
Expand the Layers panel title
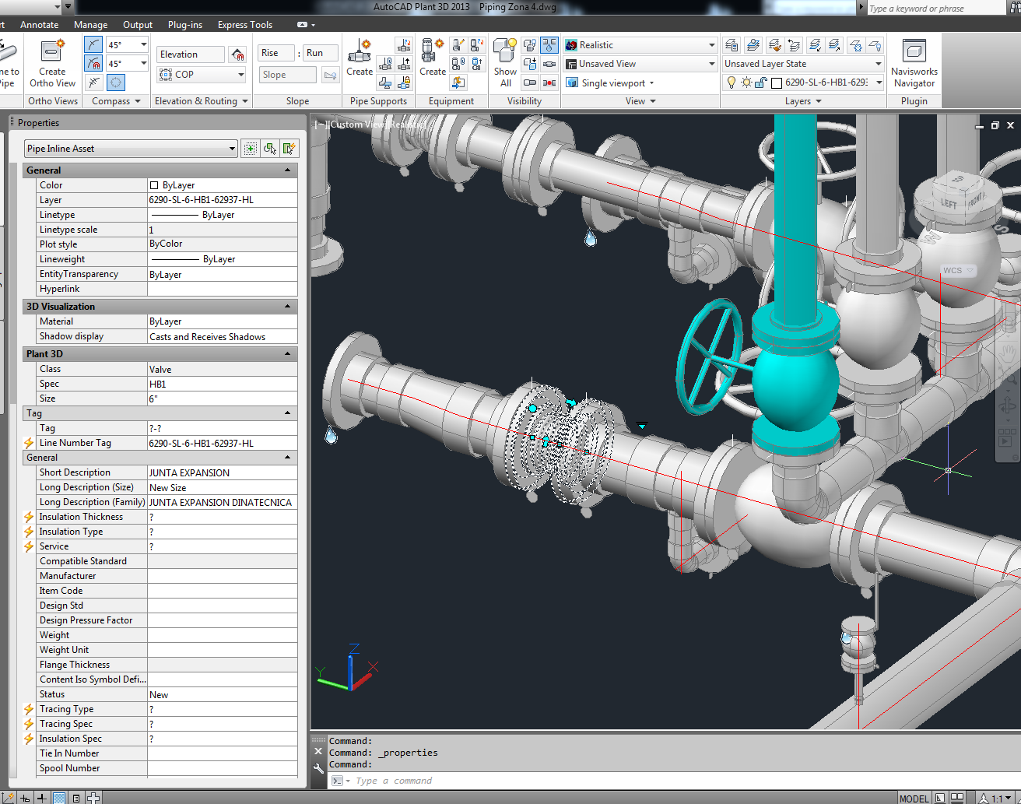coord(803,101)
